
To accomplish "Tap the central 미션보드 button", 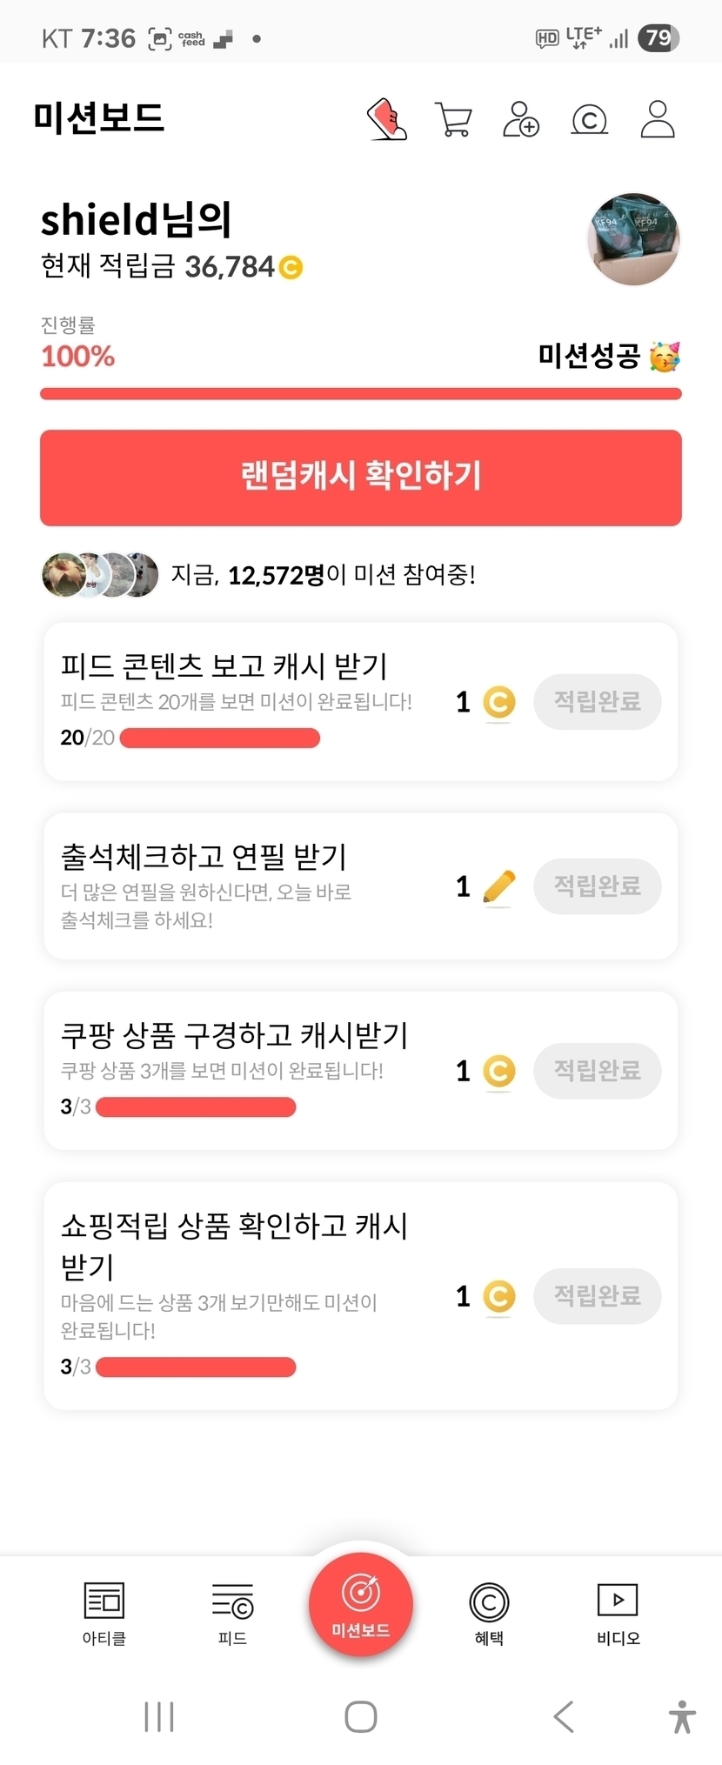I will pos(361,1605).
